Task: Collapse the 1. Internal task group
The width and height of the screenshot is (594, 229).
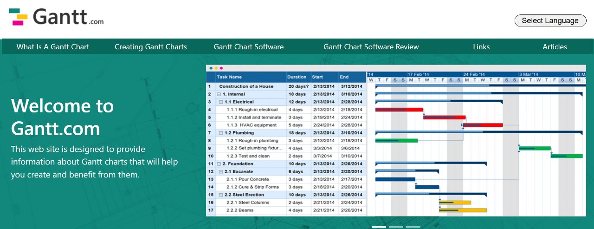Action: pos(219,94)
